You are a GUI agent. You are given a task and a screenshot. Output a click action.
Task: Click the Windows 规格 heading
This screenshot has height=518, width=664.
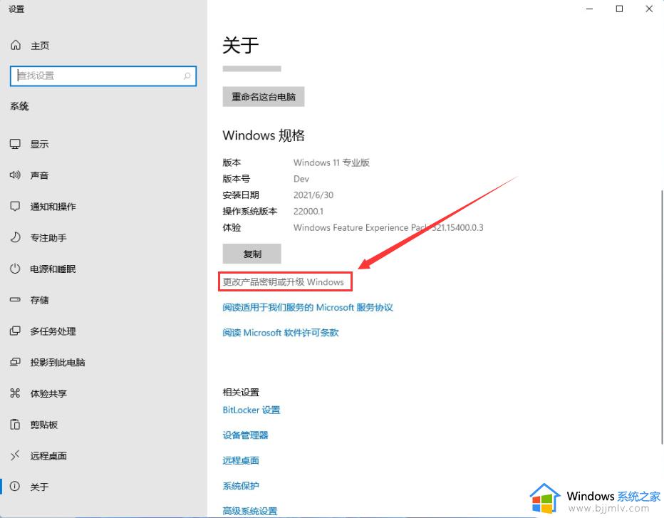coord(264,135)
